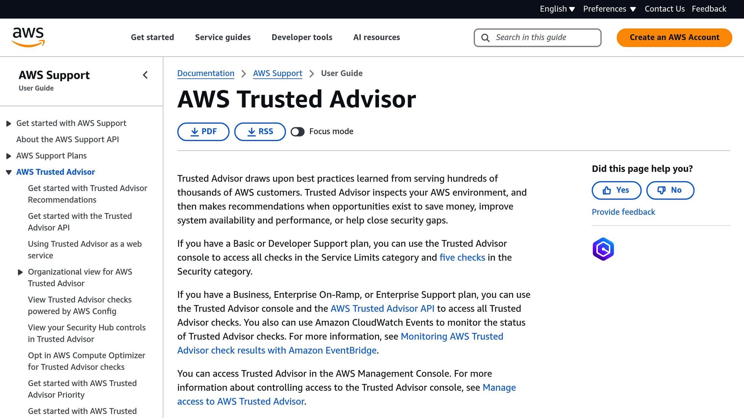Click Contact Us in the top bar
This screenshot has width=744, height=418.
664,9
